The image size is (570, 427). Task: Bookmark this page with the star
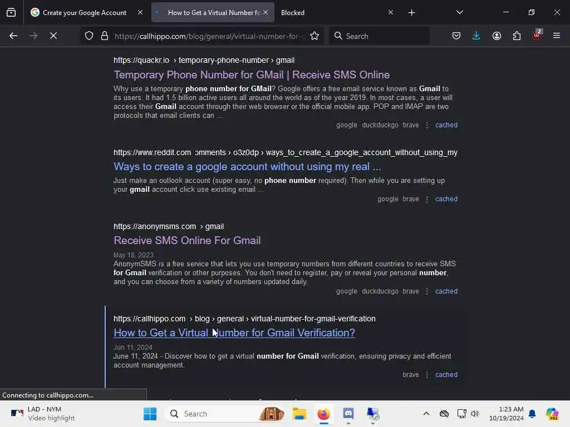(315, 36)
